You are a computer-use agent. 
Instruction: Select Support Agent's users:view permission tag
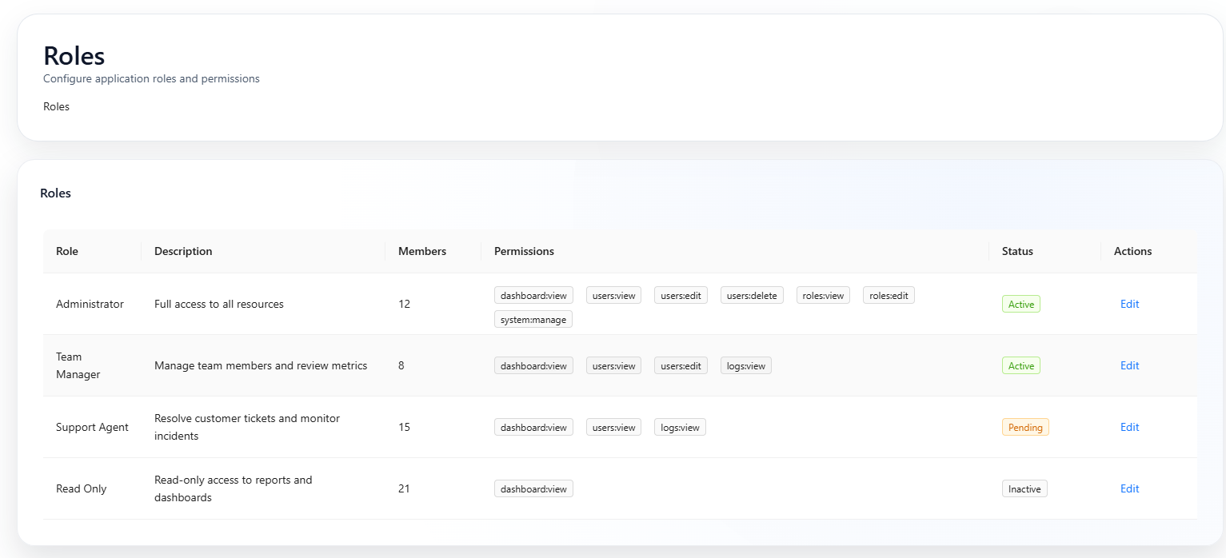point(613,427)
